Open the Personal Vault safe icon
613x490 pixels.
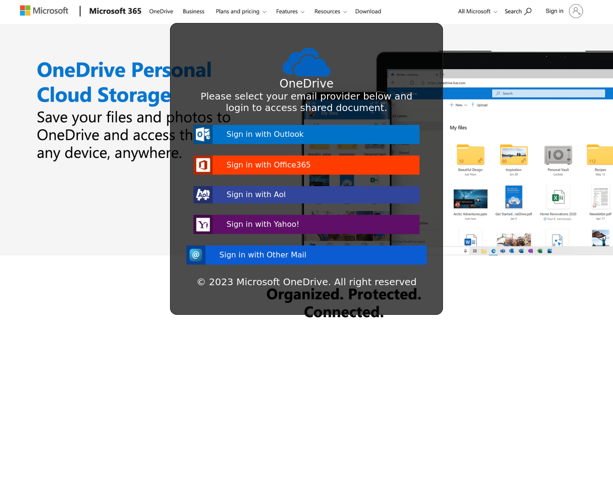tap(558, 155)
